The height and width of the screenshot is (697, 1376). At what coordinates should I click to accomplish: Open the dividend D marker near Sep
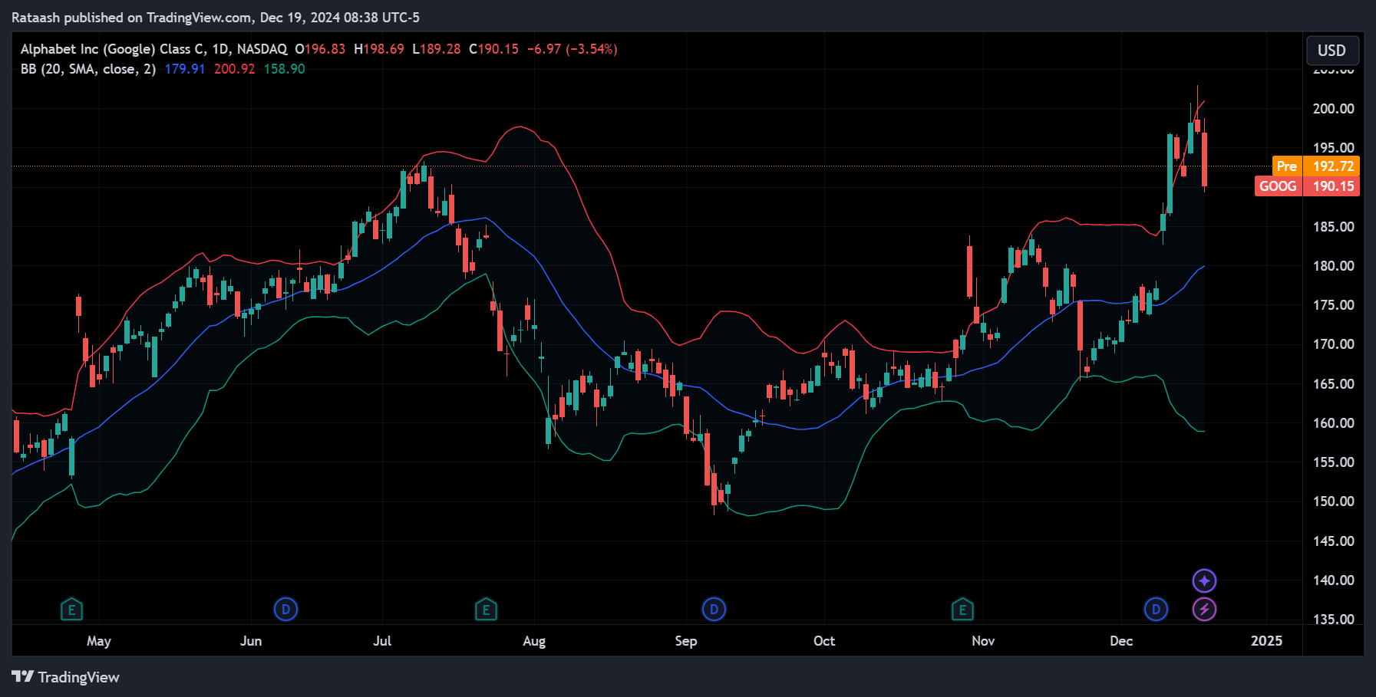714,610
